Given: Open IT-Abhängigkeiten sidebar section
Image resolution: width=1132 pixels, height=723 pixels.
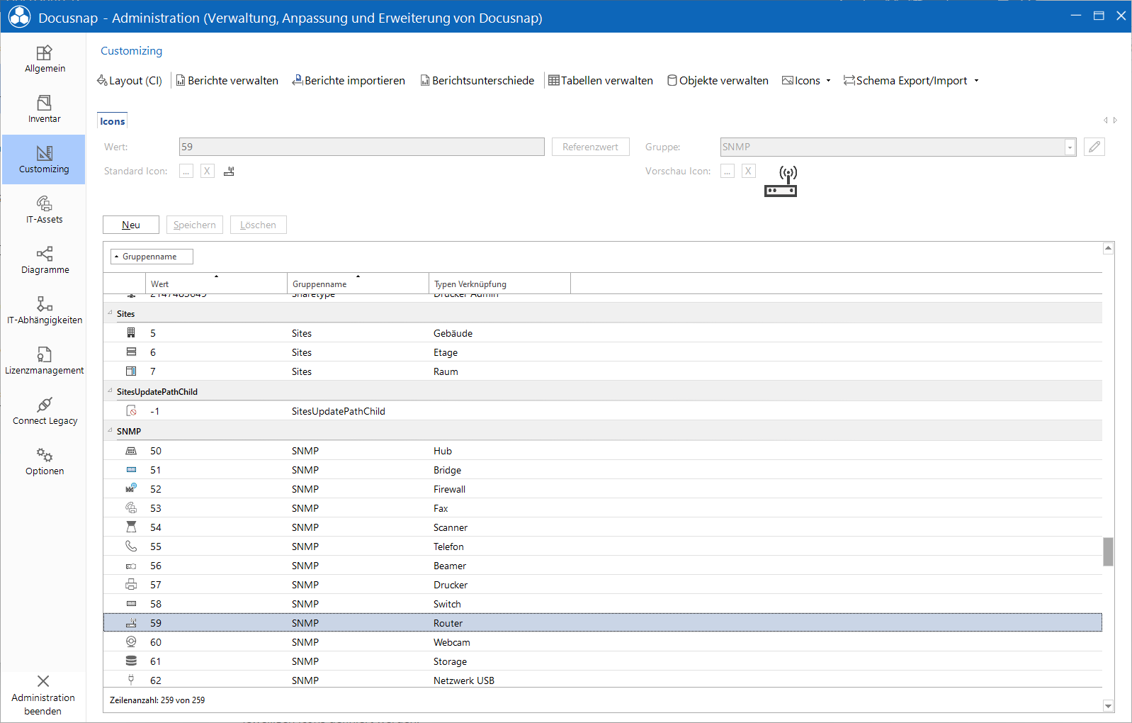Looking at the screenshot, I should click(x=44, y=310).
